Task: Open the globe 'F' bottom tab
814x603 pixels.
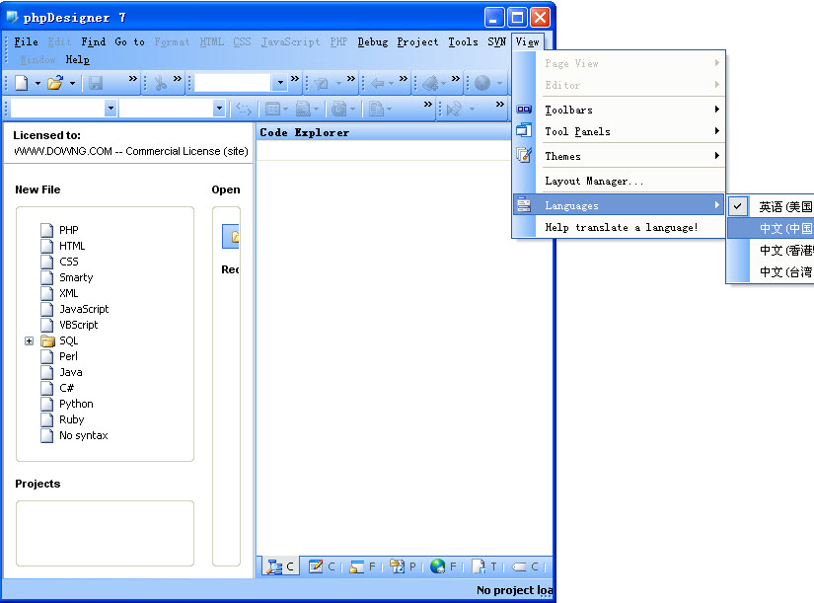Action: point(443,566)
